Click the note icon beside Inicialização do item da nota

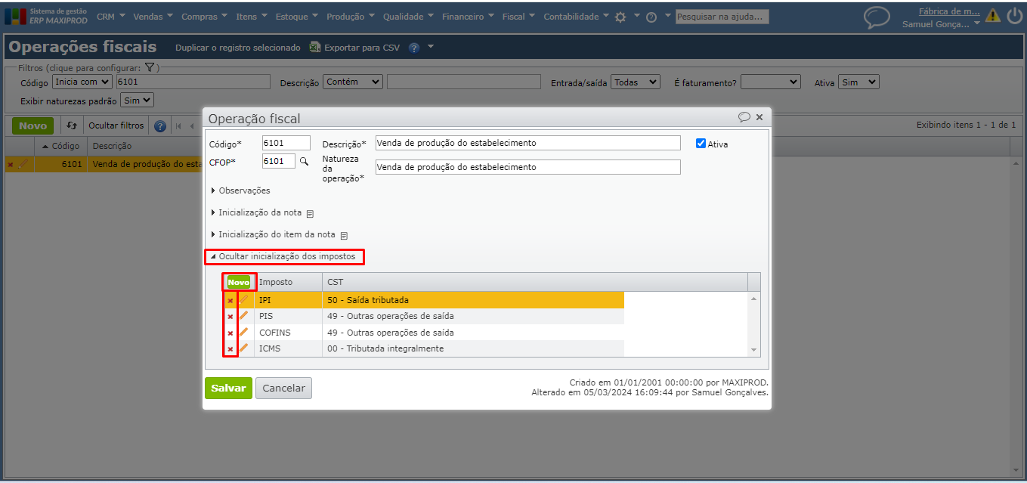344,236
